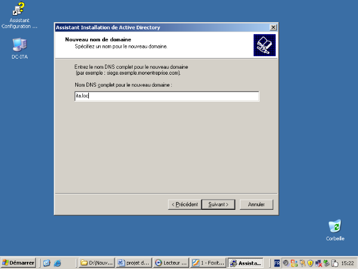Switch to the projet d... Word document
The height and width of the screenshot is (269, 358).
134,263
